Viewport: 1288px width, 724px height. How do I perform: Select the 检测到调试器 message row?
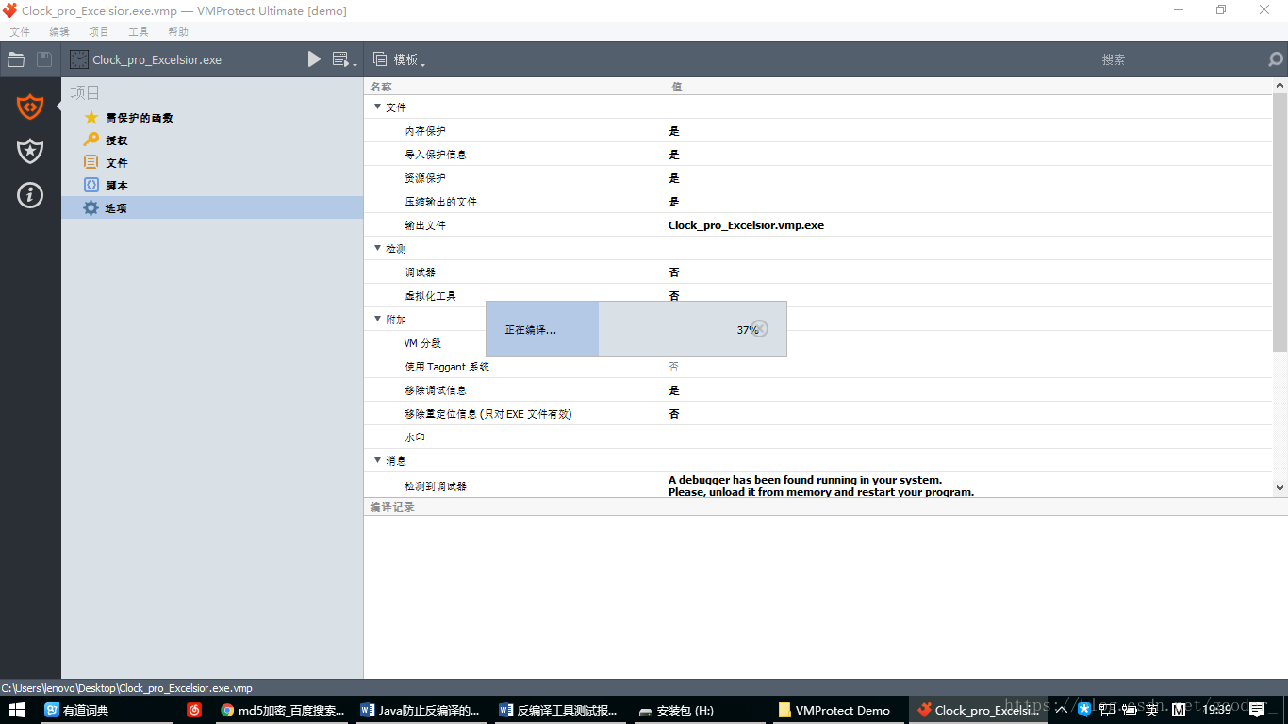tap(818, 485)
